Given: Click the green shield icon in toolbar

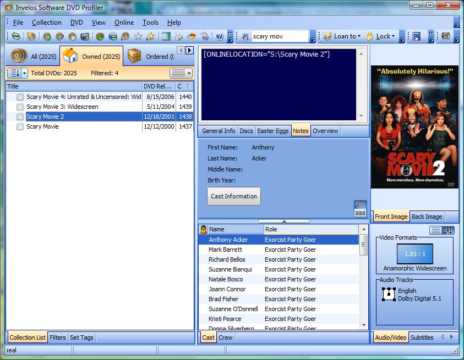Looking at the screenshot, I should [x=100, y=37].
